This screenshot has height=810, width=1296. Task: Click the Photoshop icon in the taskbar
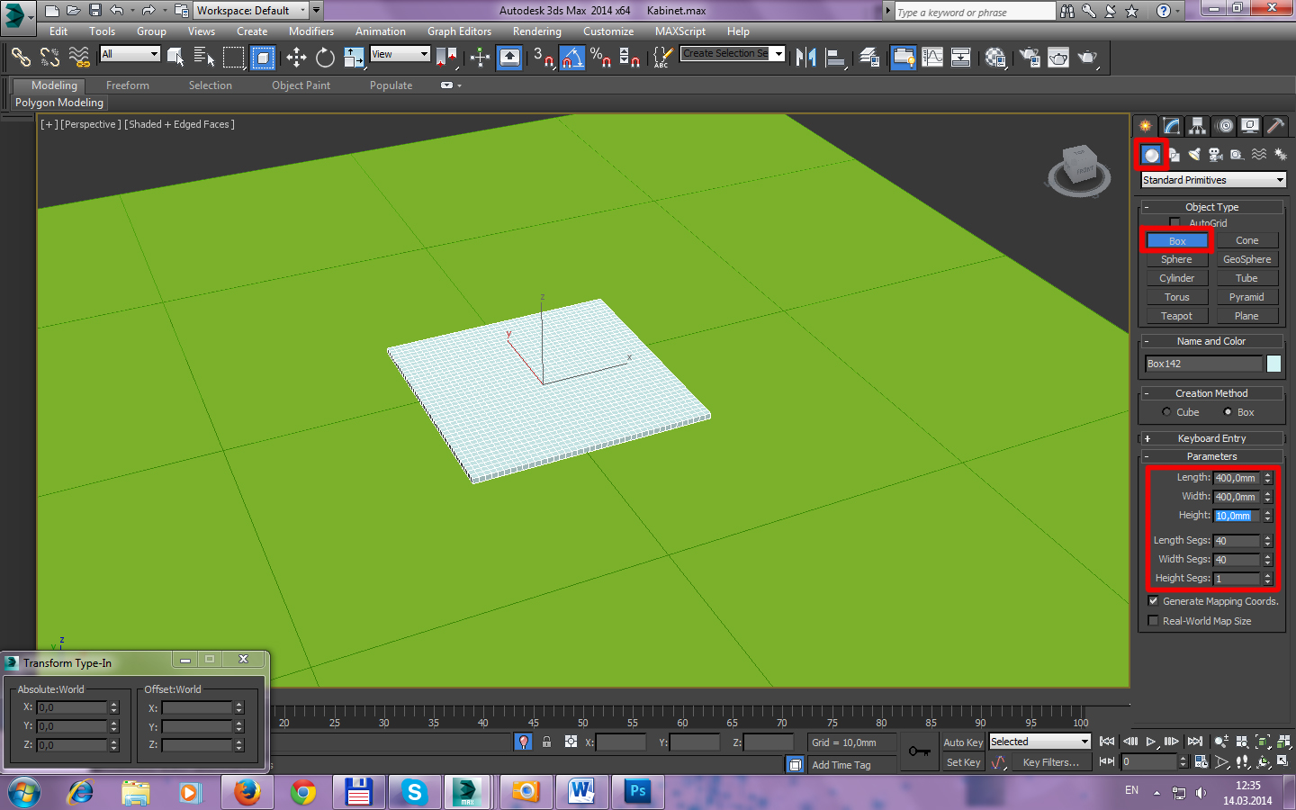click(x=637, y=791)
